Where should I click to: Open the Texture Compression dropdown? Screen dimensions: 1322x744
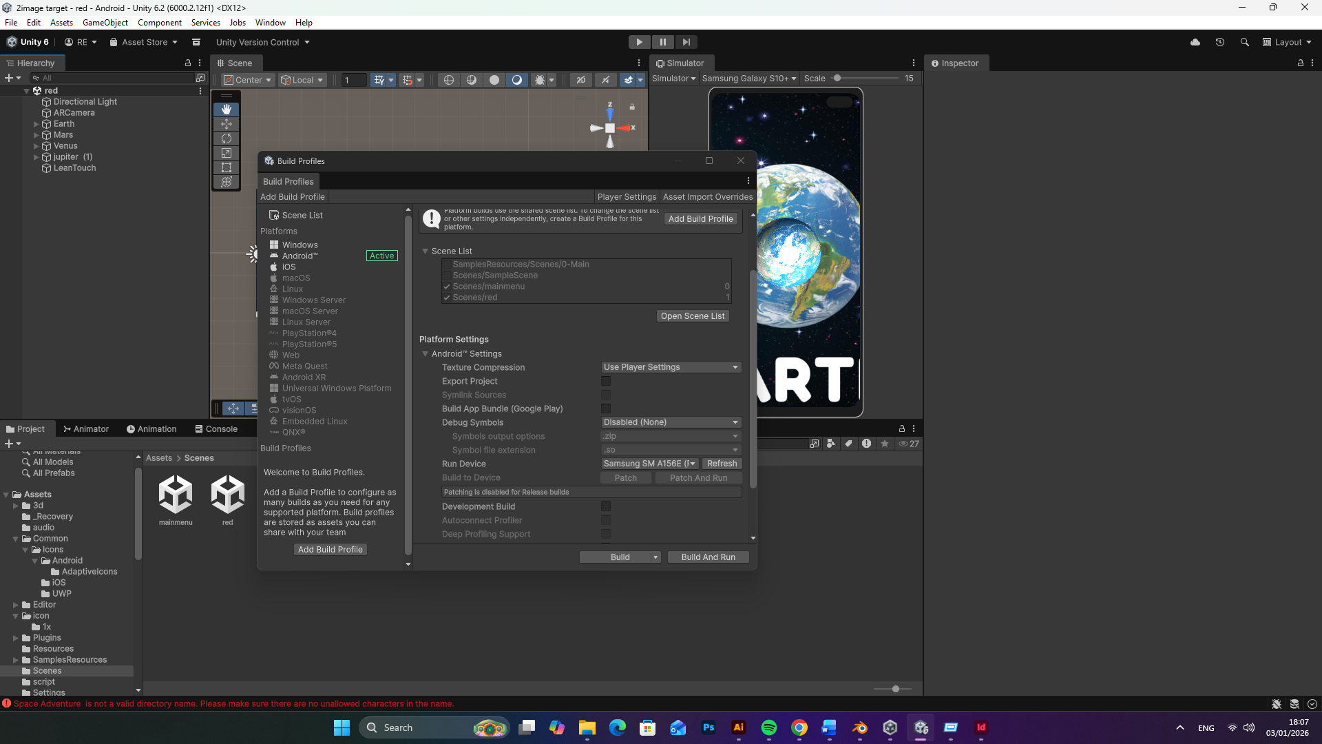point(670,367)
